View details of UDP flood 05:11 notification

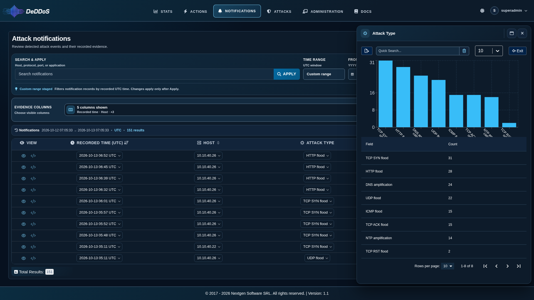point(24,258)
